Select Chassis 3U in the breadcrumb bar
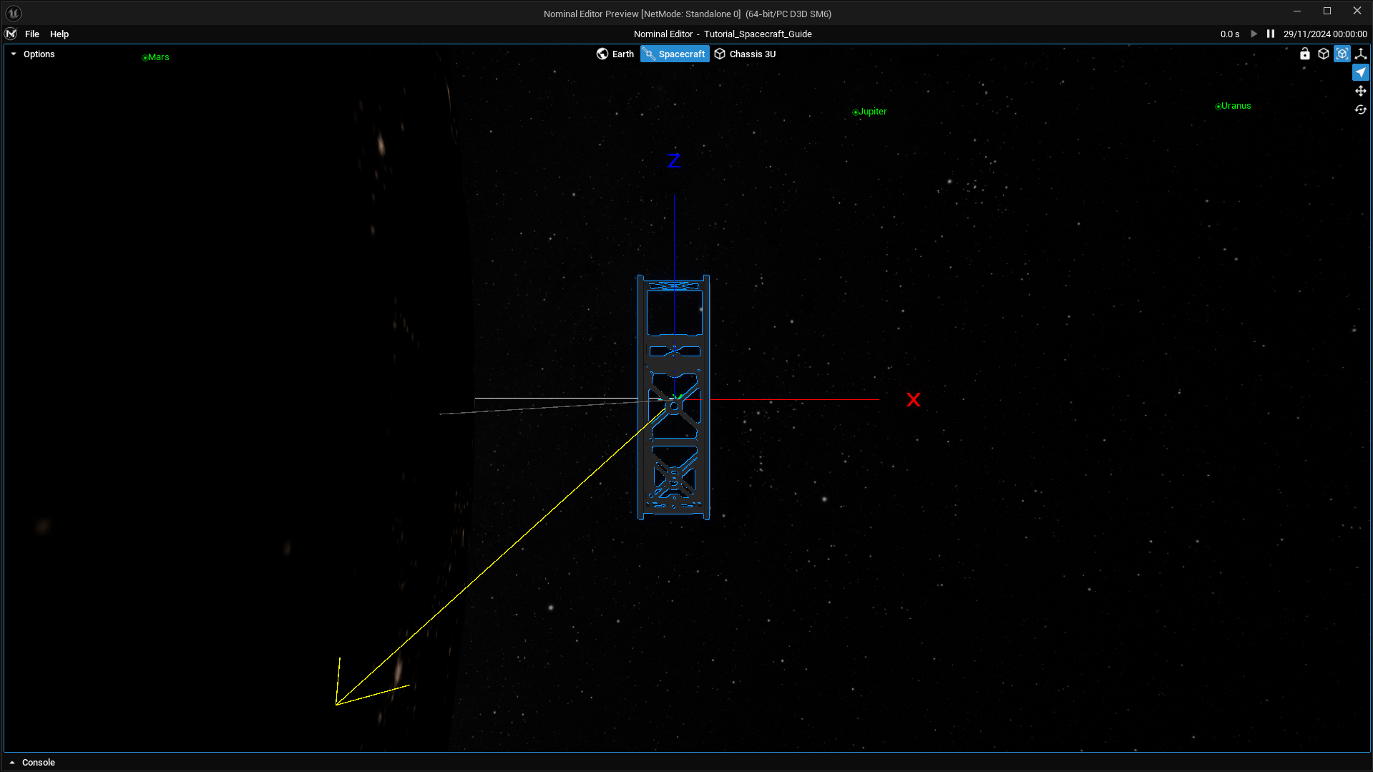 click(x=745, y=54)
